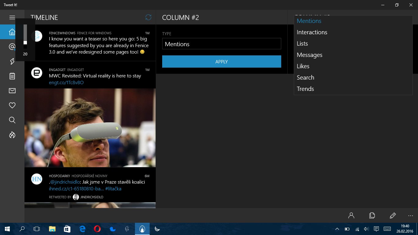Open Trends via the flame sidebar icon
Viewport: 418px width, 235px height.
point(12,135)
